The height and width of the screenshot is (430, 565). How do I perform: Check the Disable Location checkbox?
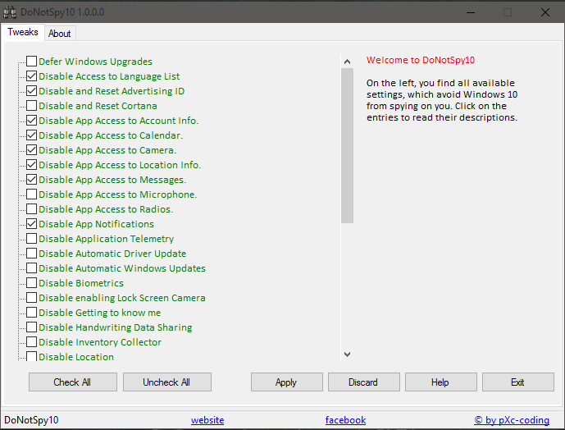(x=32, y=356)
